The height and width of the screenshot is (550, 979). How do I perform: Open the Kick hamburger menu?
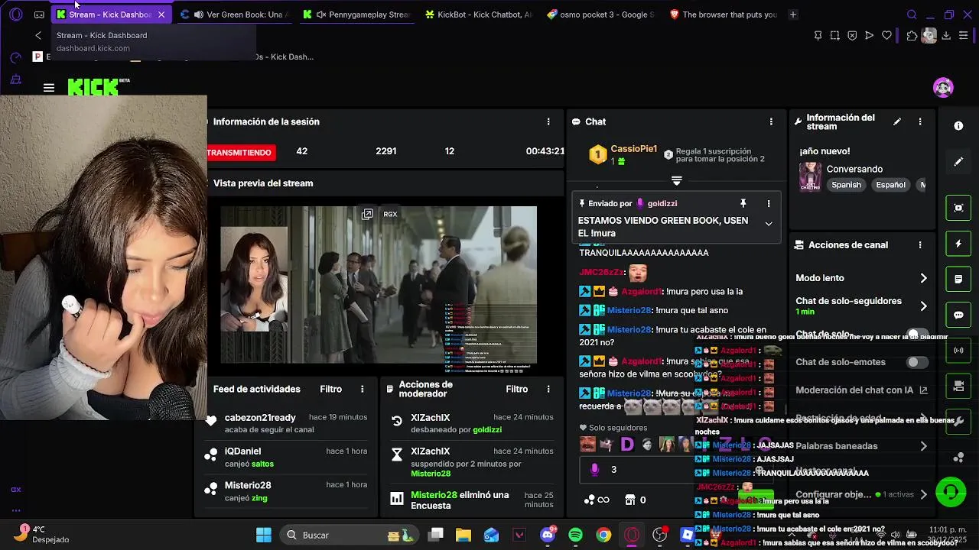(49, 88)
